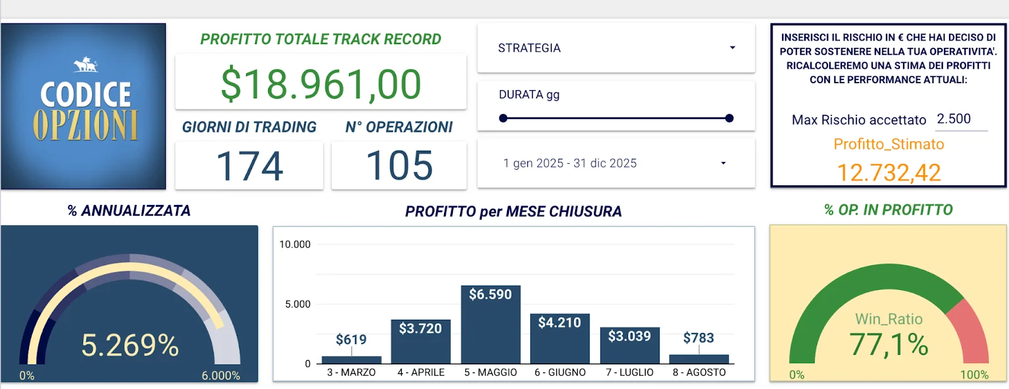Viewport: 1009px width, 389px height.
Task: Click the right handle of DURATA gg slider
Action: pyautogui.click(x=730, y=118)
